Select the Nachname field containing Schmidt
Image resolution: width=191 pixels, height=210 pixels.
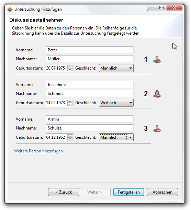[90, 94]
